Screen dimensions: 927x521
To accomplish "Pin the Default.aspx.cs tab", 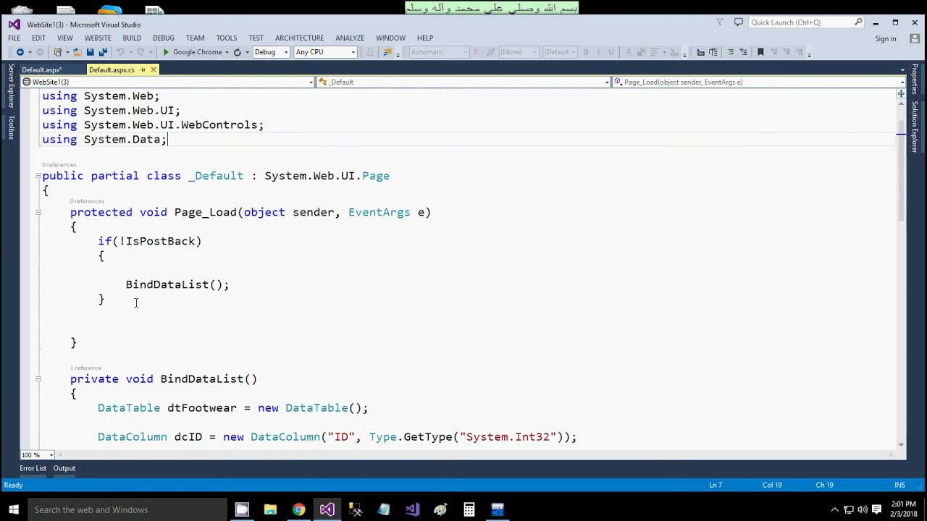I will point(143,69).
